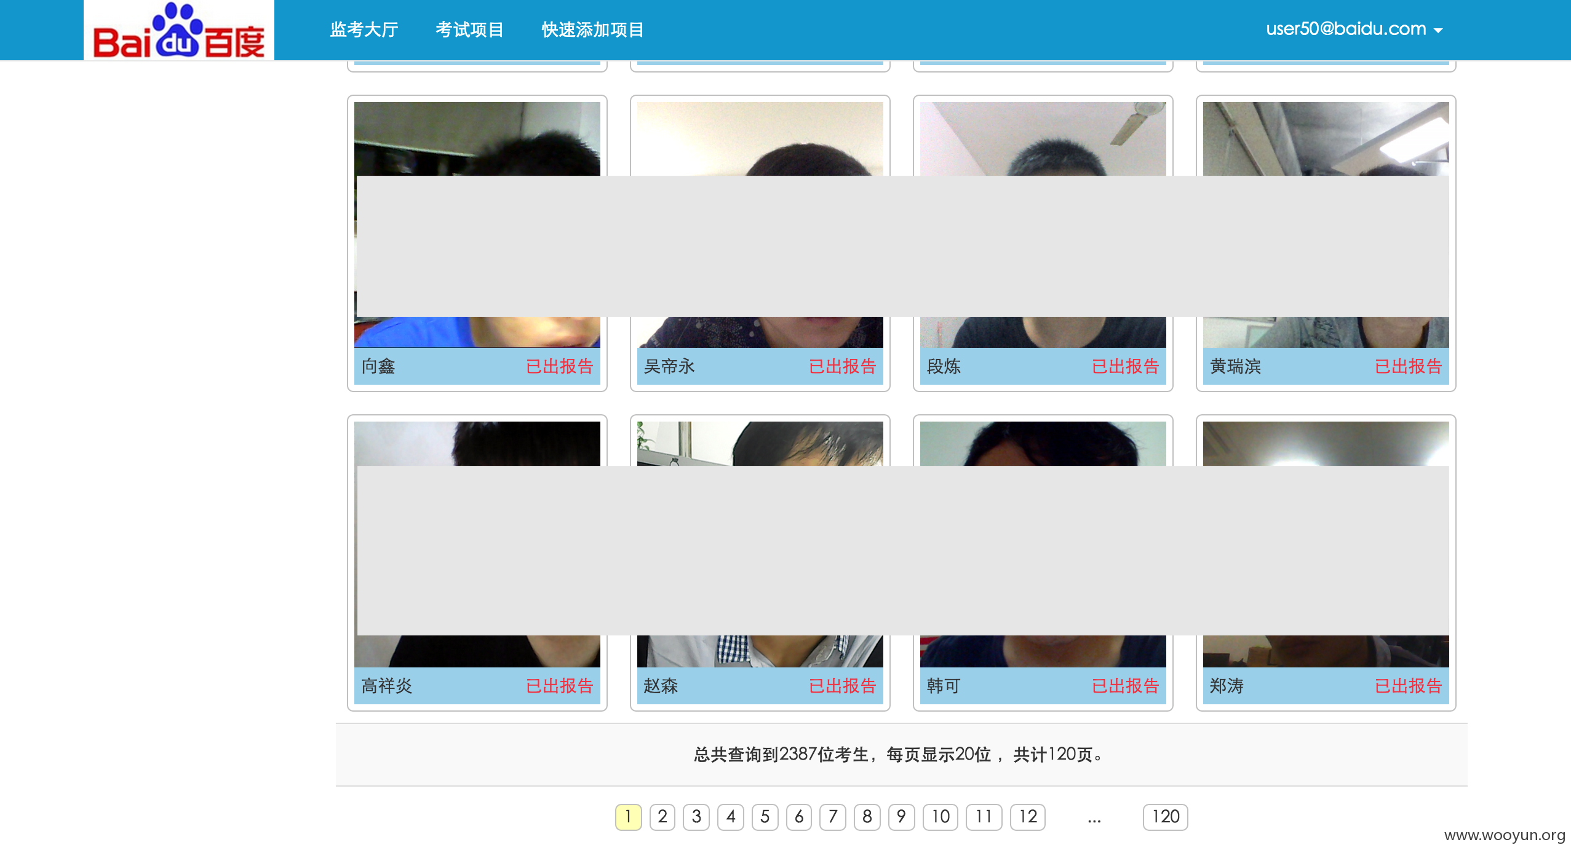Click the 总共查询到2387位考生 summary text
The width and height of the screenshot is (1571, 853).
[x=781, y=754]
